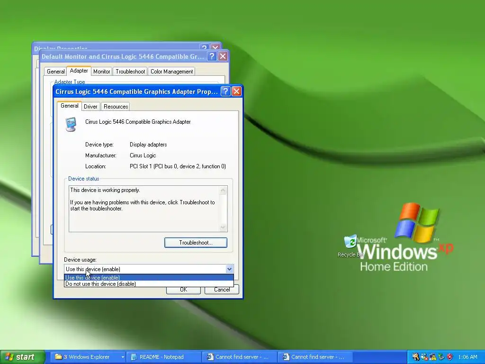
Task: Click the 'This device is working properly.' text
Action: pyautogui.click(x=105, y=190)
